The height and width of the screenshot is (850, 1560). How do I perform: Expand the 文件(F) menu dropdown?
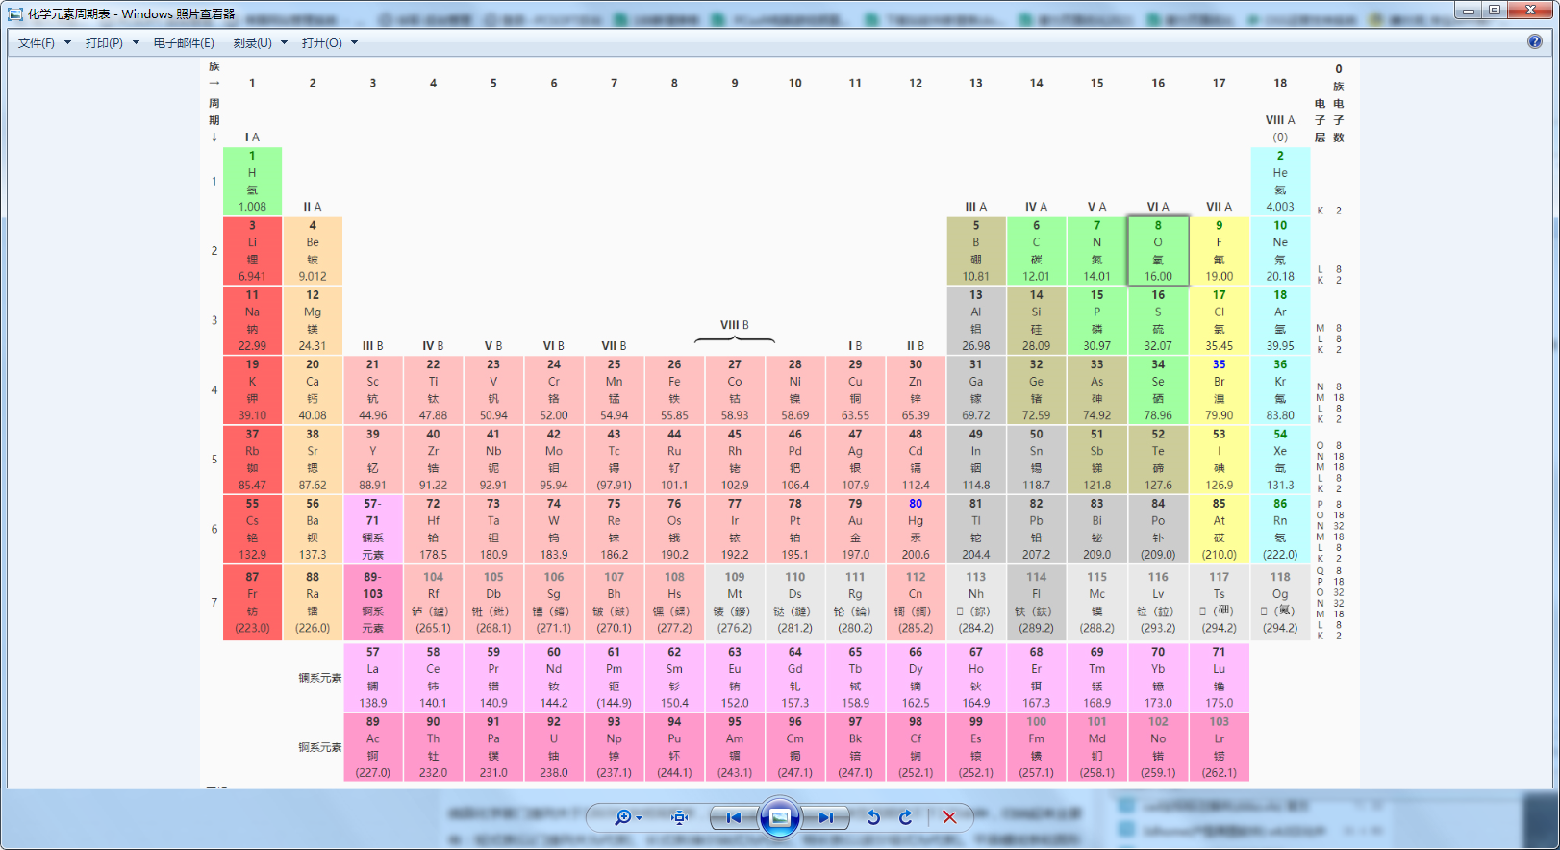click(x=44, y=43)
